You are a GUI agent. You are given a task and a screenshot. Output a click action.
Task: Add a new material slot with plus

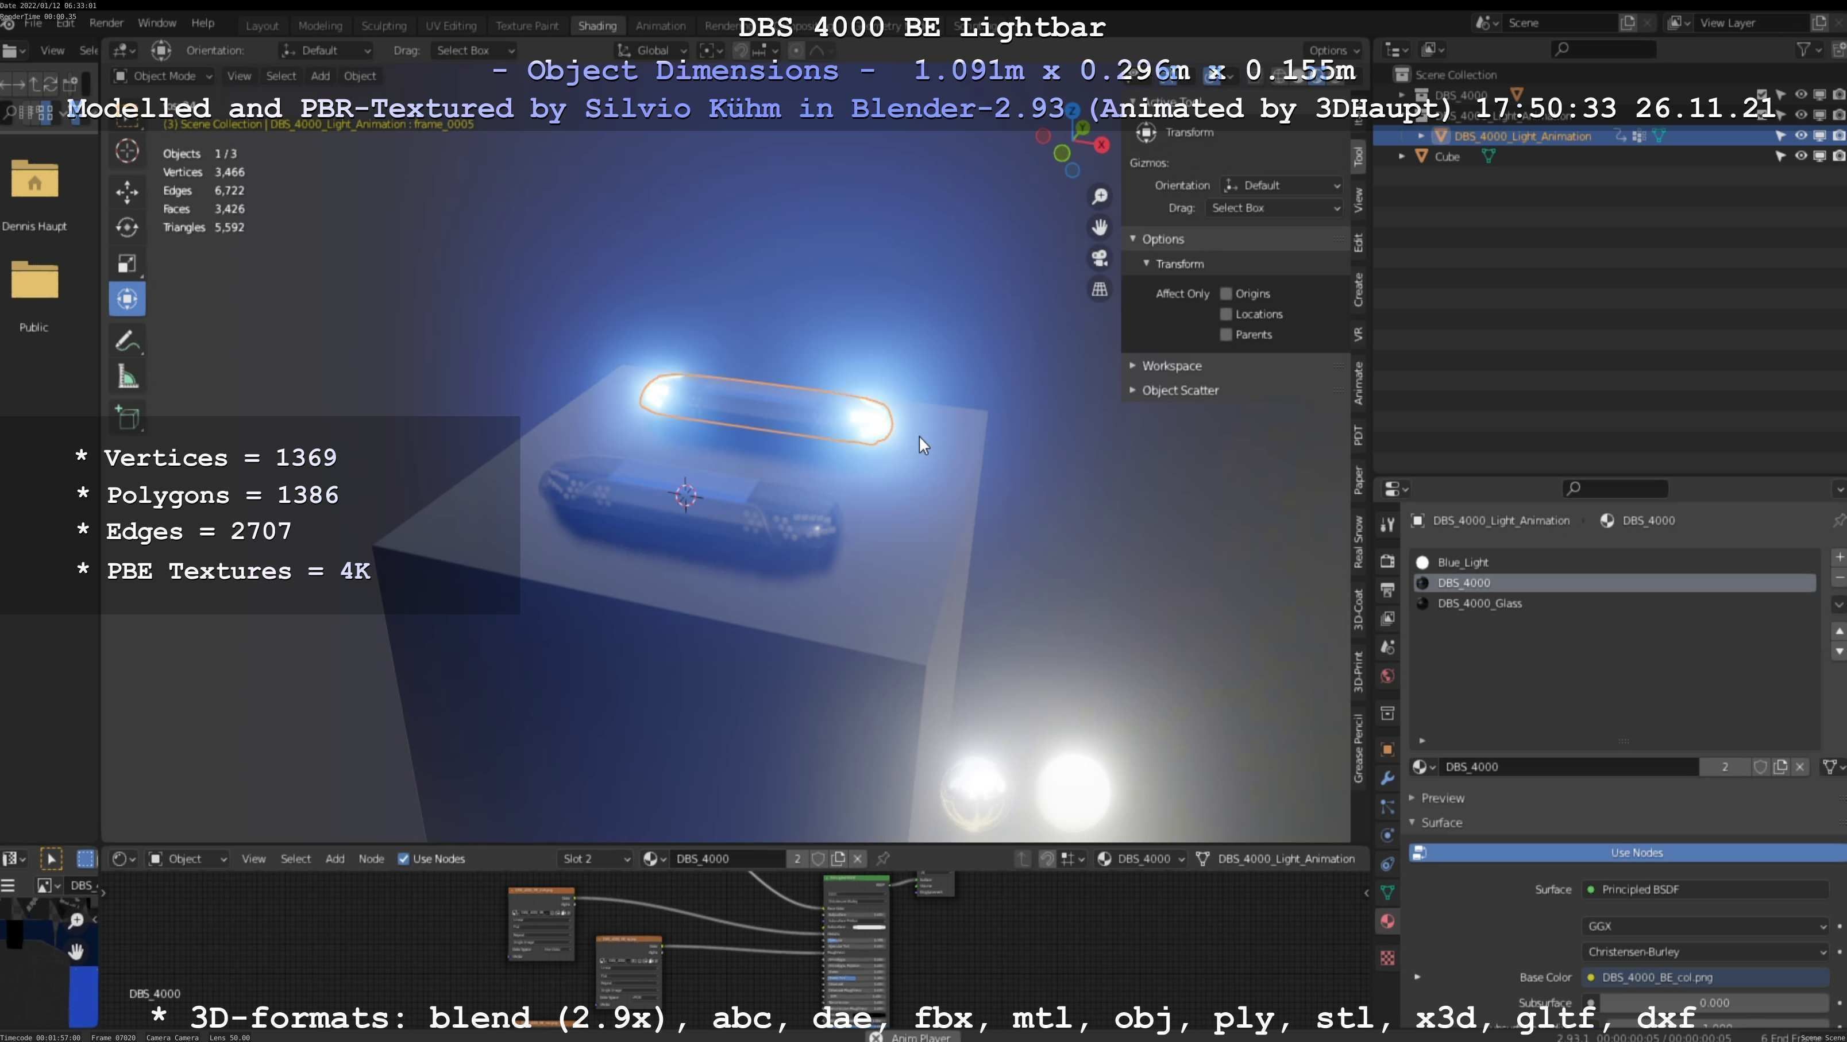pyautogui.click(x=1838, y=557)
